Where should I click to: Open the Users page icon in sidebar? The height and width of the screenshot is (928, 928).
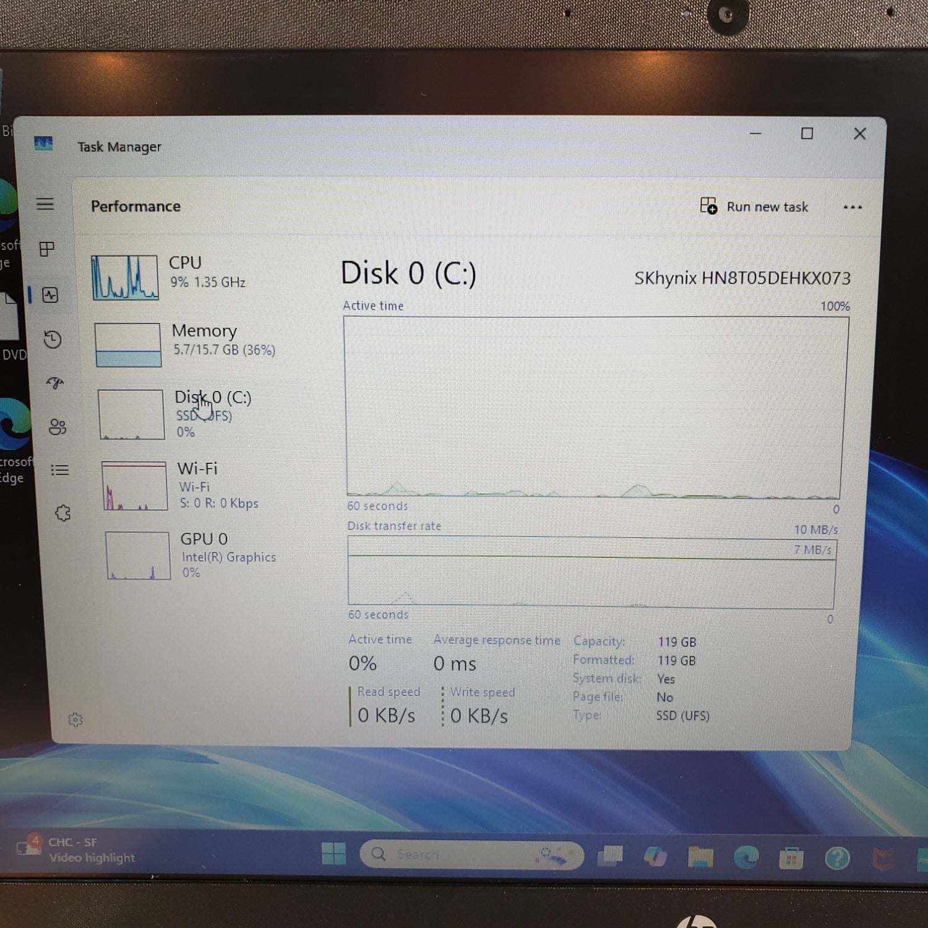coord(58,427)
